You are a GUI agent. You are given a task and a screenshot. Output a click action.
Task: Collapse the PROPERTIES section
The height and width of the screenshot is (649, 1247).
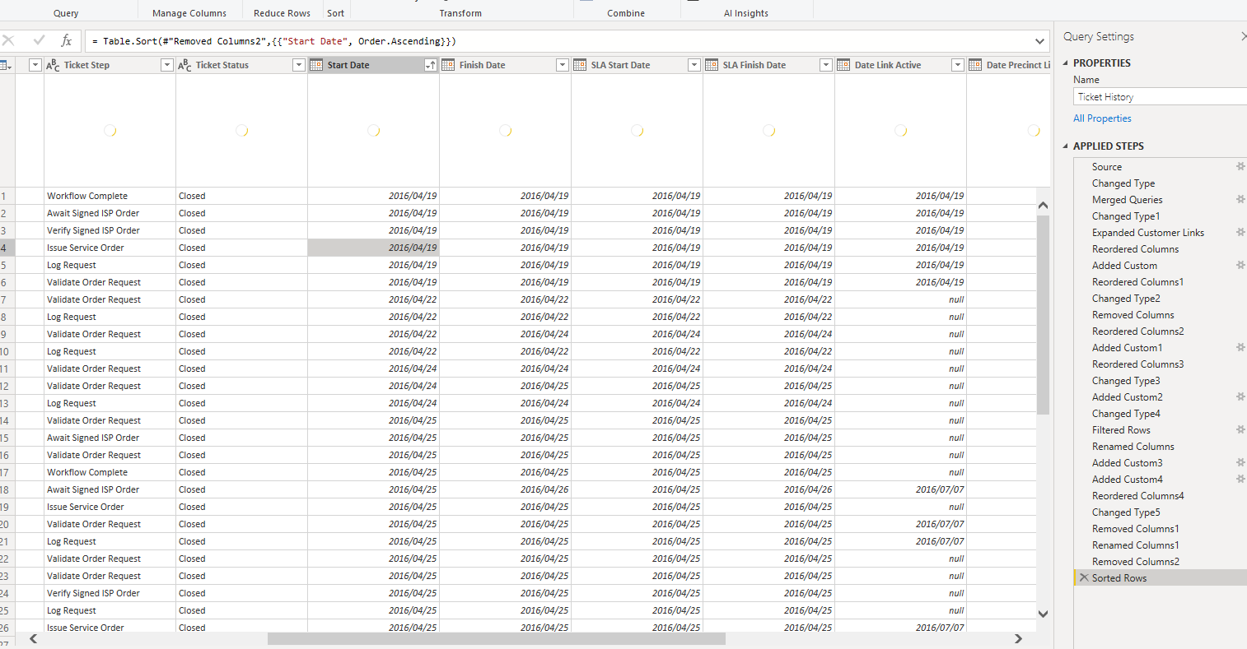pos(1066,63)
